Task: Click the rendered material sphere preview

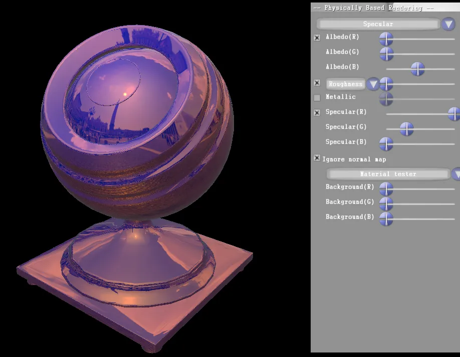Action: [137, 121]
